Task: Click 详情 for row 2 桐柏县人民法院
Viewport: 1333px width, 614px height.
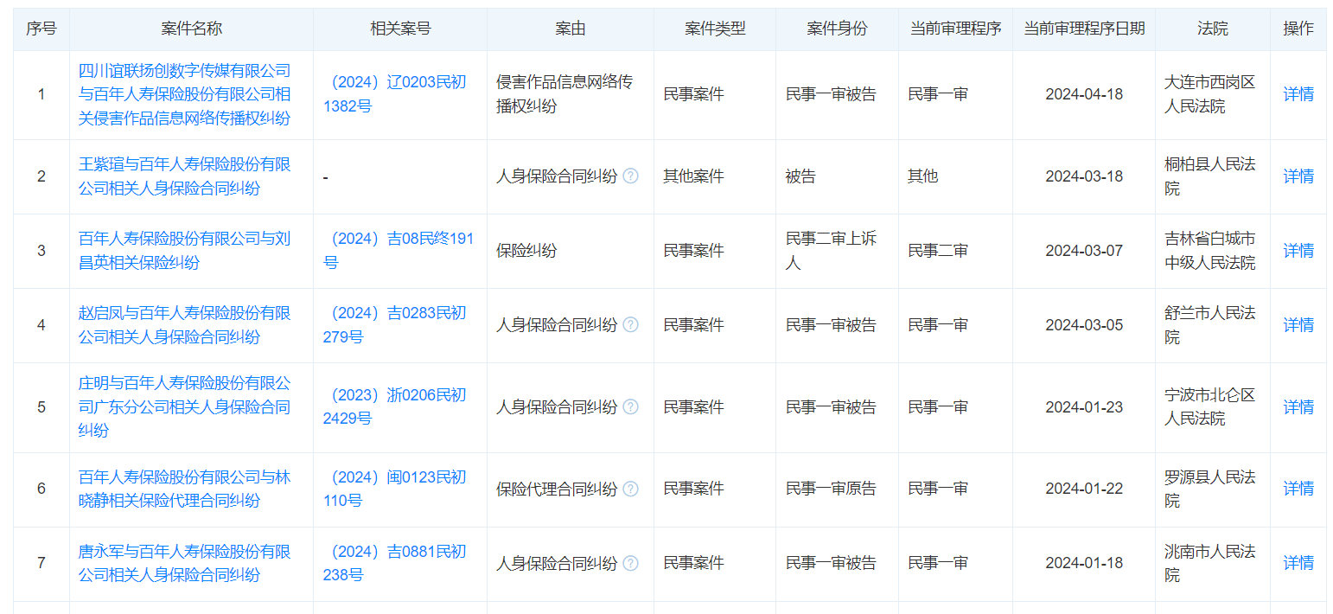Action: 1298,176
